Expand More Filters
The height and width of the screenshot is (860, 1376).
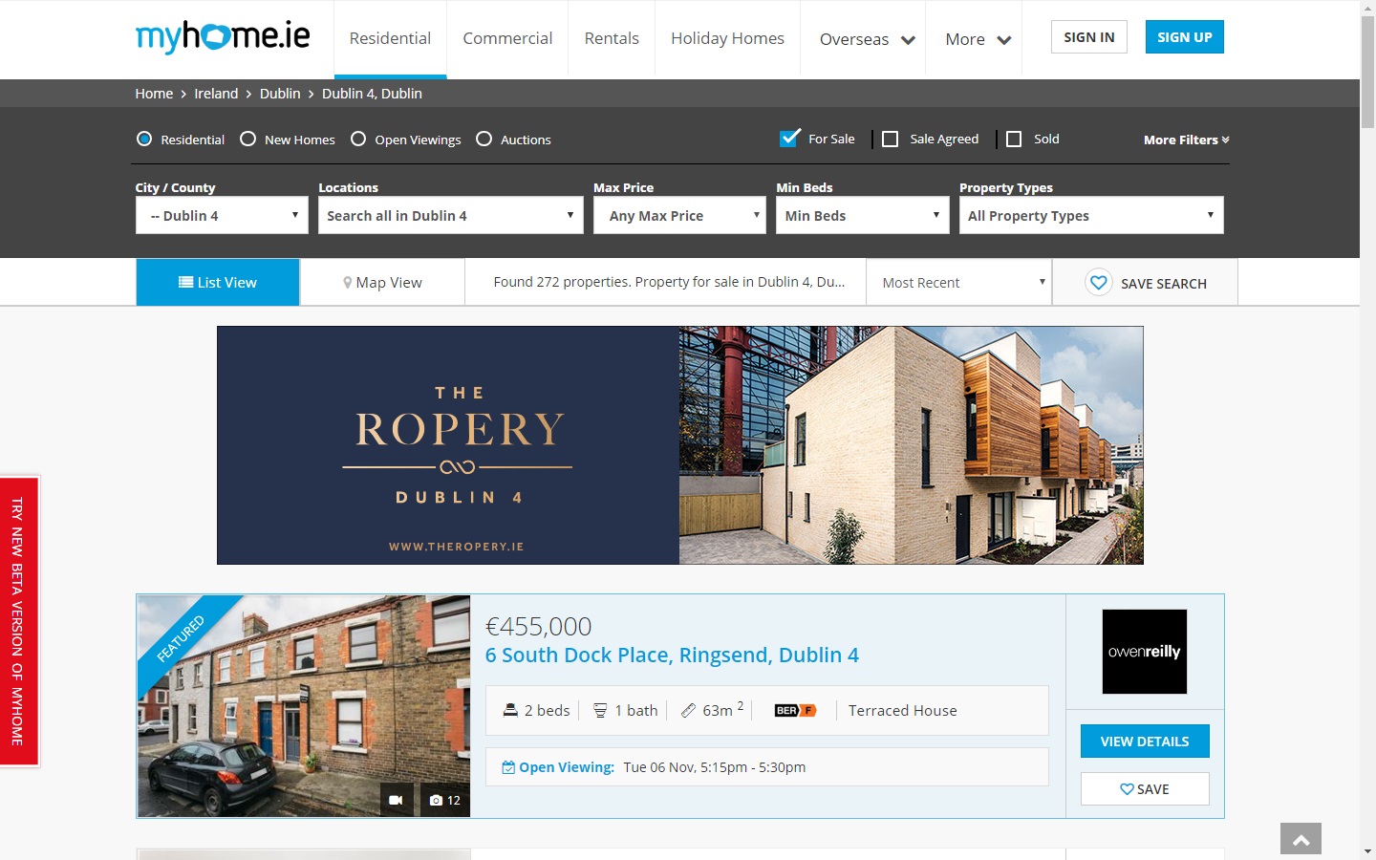1186,140
